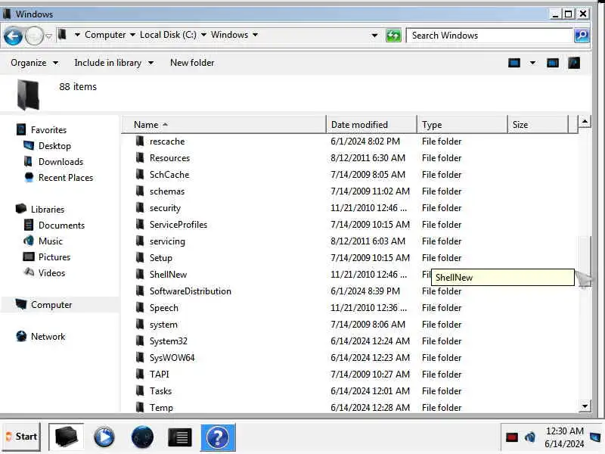Click the volume icon in system tray
The image size is (605, 454).
(x=530, y=437)
